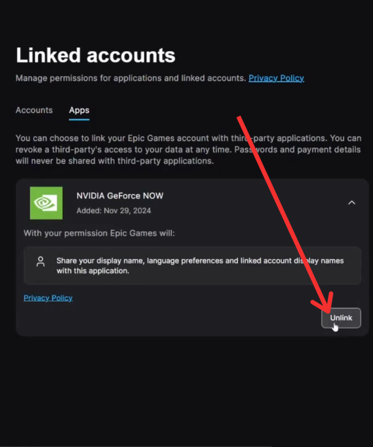Switch to the Accounts tab
The width and height of the screenshot is (373, 447).
[x=34, y=110]
